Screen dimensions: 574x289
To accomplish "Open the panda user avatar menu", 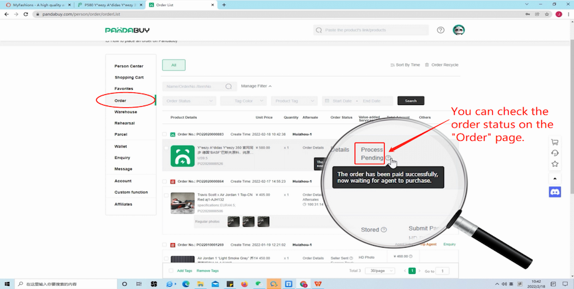I will [x=459, y=30].
